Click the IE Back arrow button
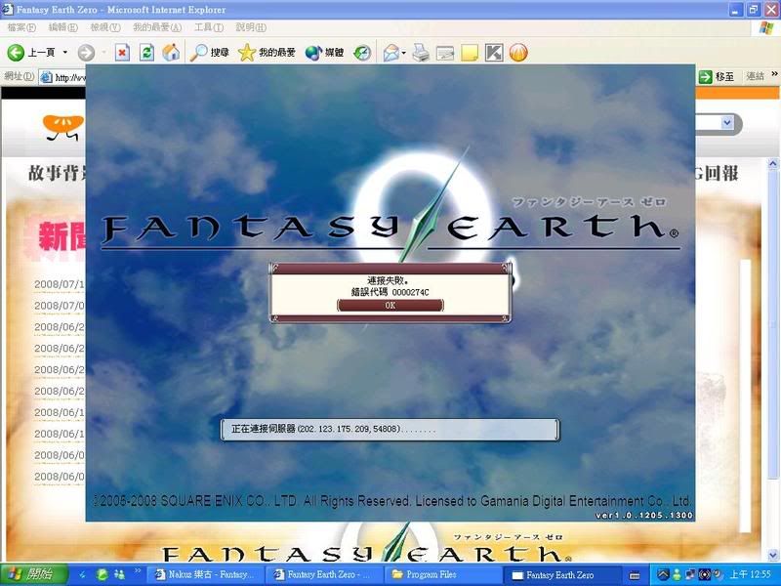 (x=17, y=52)
